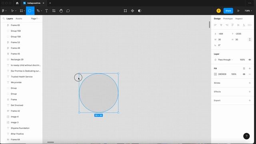Switch to the Prototype tab
The image size is (256, 144).
point(228,19)
